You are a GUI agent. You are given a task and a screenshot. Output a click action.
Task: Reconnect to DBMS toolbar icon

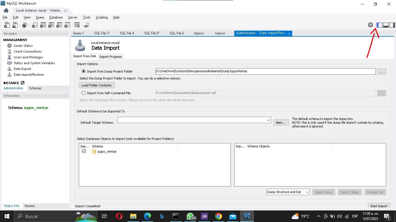tap(86, 25)
